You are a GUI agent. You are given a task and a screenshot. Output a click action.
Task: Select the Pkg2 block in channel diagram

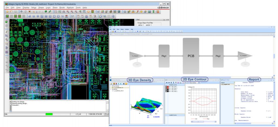pos(218,56)
